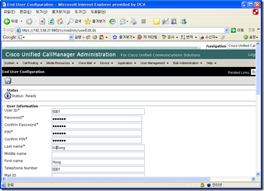
Task: Open the Bulk Administration menu dropdown
Action: click(x=187, y=63)
